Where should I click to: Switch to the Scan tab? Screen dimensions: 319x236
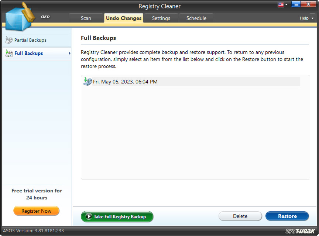pos(86,18)
